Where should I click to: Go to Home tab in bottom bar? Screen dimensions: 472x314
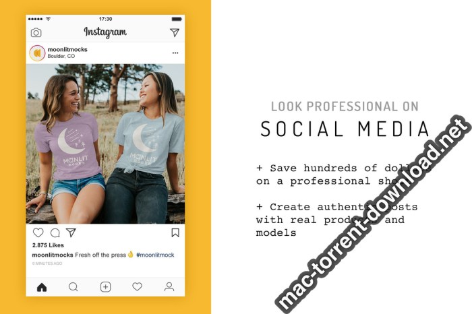click(x=42, y=287)
